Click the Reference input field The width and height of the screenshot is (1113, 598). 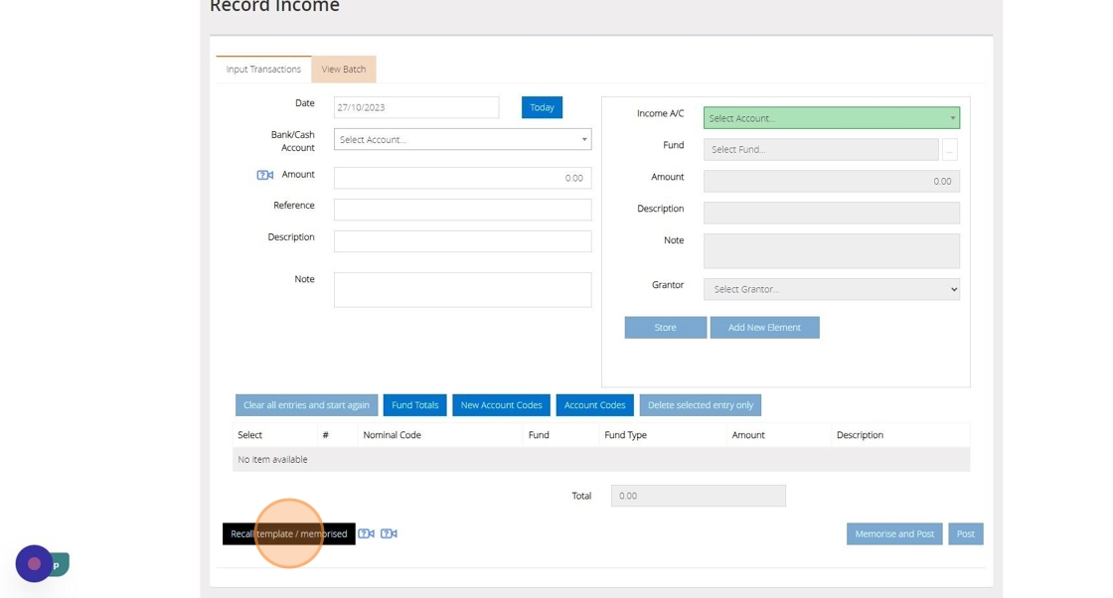point(463,210)
